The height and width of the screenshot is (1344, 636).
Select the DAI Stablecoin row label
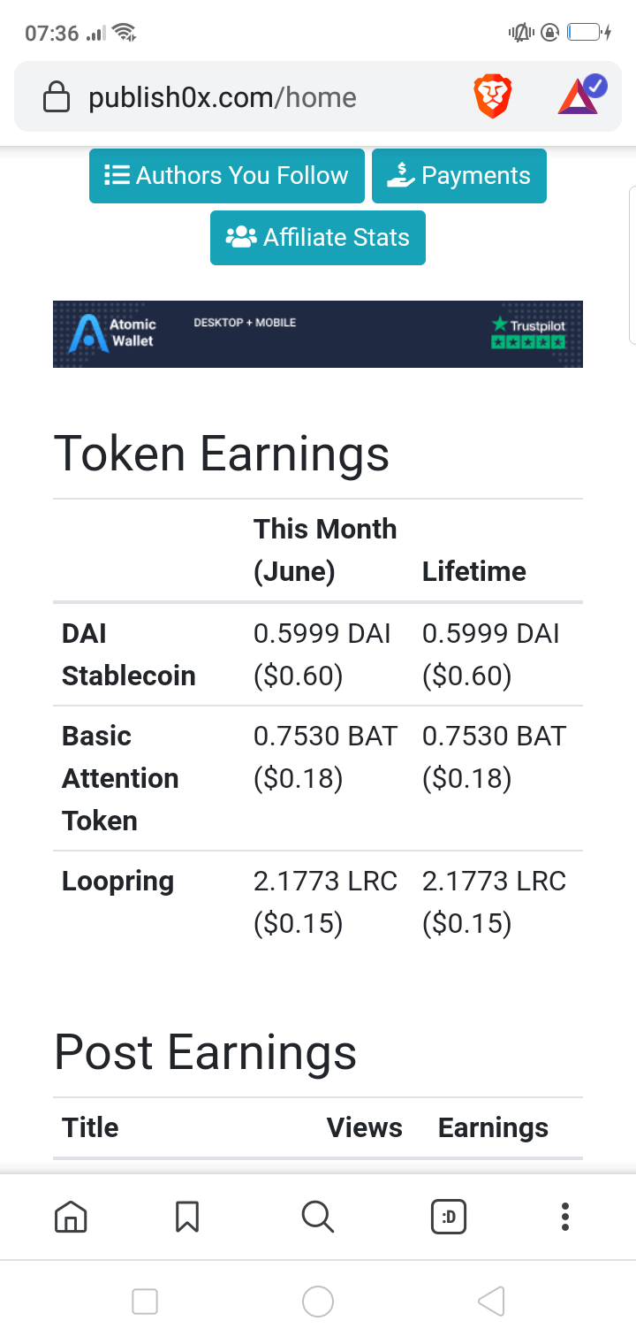pos(129,654)
